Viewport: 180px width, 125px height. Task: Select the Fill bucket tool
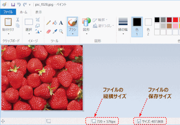[55, 23]
